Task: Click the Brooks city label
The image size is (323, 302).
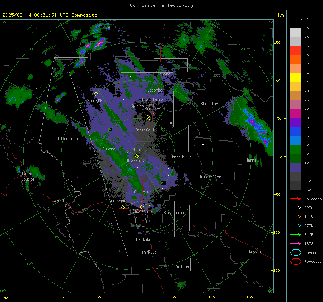Action: click(x=255, y=251)
